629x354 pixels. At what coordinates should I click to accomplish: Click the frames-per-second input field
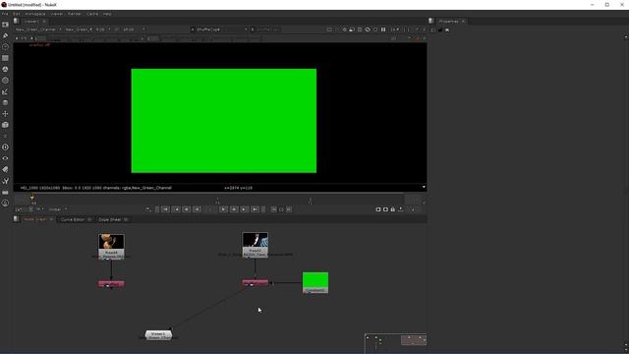(x=20, y=209)
